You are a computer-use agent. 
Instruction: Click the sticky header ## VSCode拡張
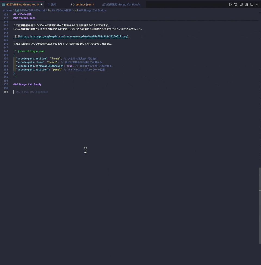pos(22,14)
